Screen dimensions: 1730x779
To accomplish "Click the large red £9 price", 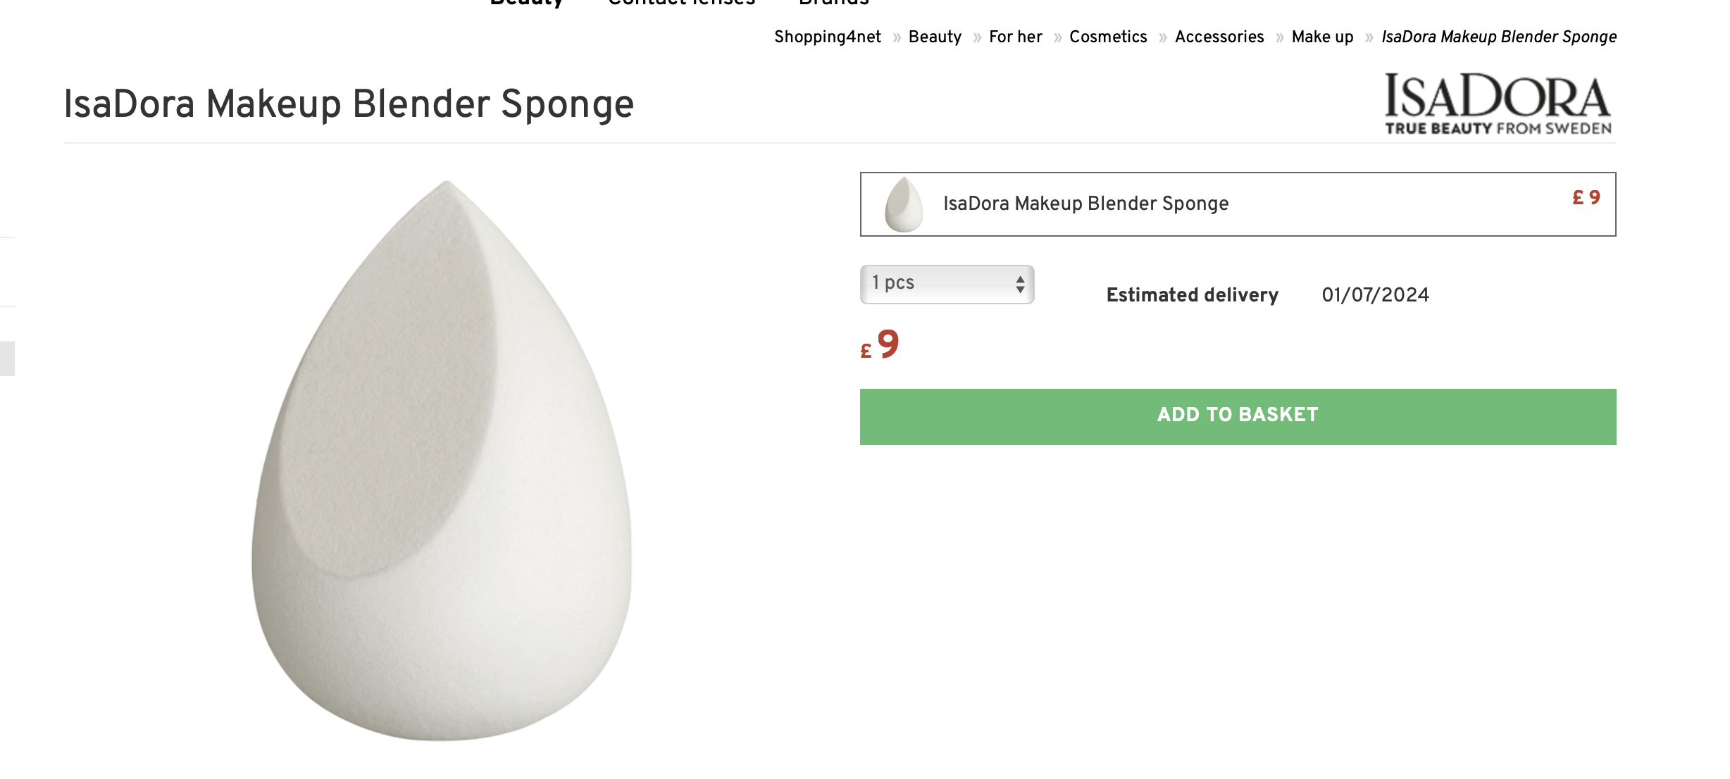I will pos(880,345).
